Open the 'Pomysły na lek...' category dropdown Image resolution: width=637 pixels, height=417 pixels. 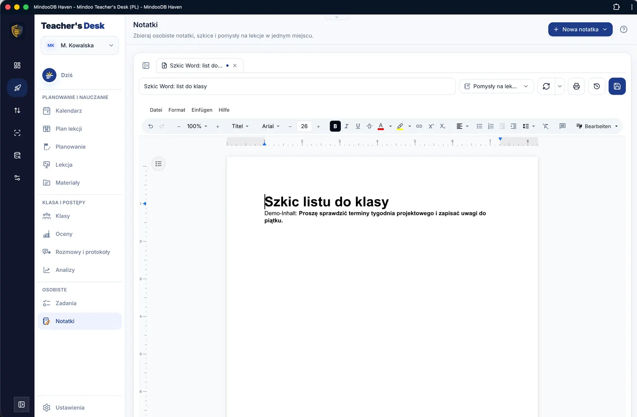(496, 86)
